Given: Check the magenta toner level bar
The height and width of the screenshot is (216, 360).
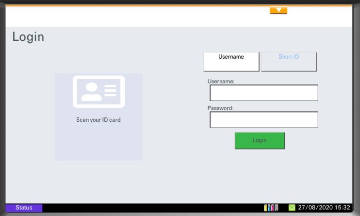Looking at the screenshot, I should point(273,208).
